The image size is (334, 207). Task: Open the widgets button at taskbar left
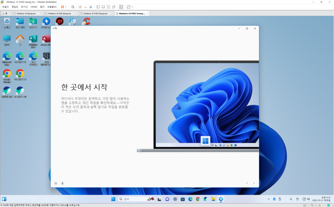click(4, 199)
